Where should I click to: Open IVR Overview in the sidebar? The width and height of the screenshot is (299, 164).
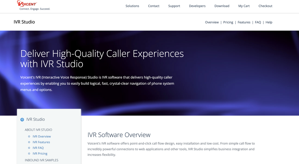[x=42, y=136]
